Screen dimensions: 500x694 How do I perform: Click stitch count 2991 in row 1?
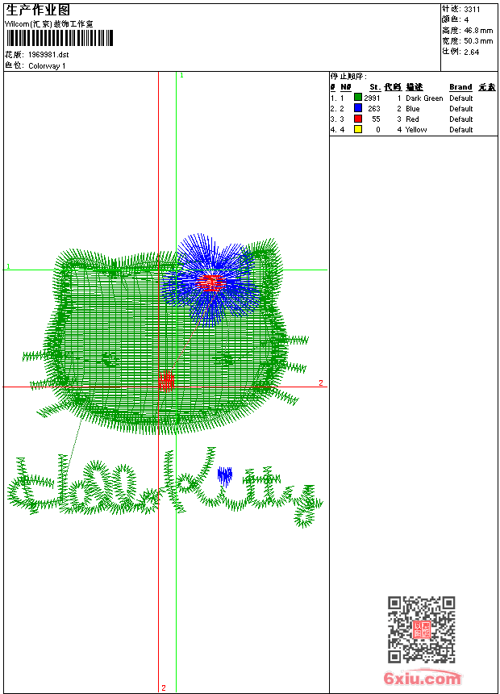click(x=372, y=98)
